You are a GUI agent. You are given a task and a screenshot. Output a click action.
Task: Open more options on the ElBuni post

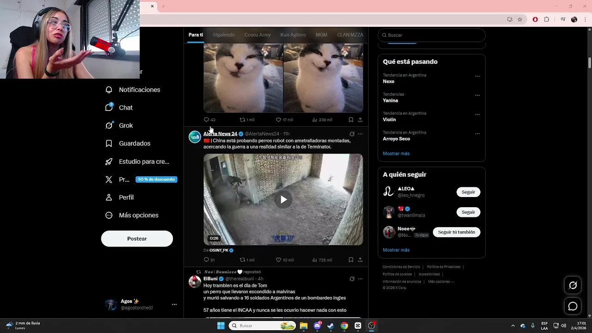coord(360,279)
